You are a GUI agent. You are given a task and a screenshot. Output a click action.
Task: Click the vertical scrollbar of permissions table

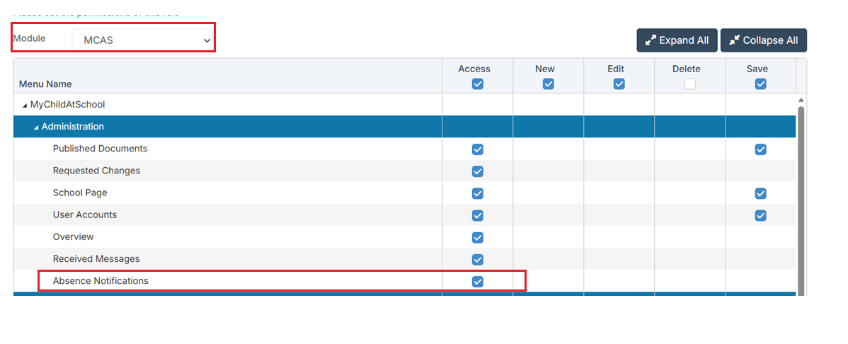(x=801, y=198)
